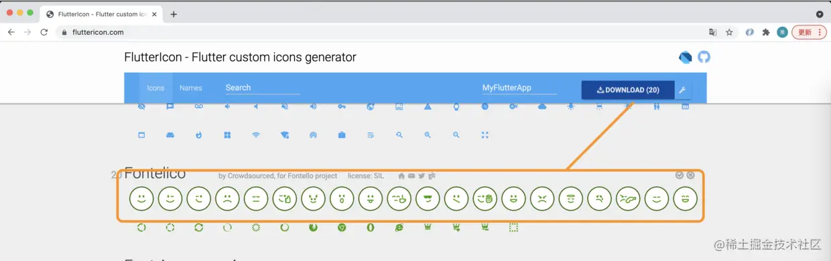Pick the dashed marquee square icon
The image size is (831, 261).
[513, 228]
